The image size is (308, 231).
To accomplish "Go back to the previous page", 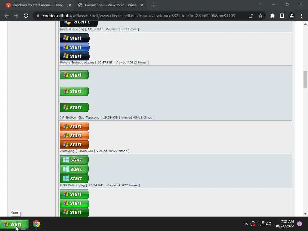I will click(7, 16).
